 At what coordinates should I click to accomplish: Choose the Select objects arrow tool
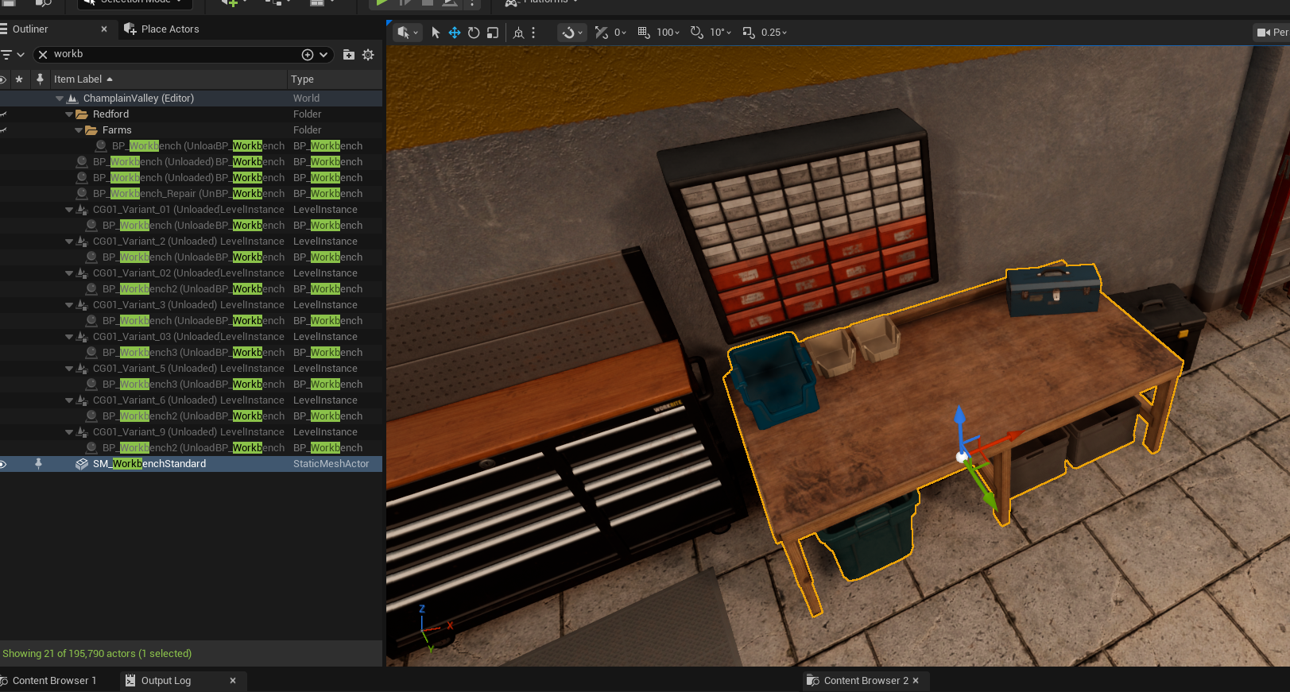click(x=436, y=33)
